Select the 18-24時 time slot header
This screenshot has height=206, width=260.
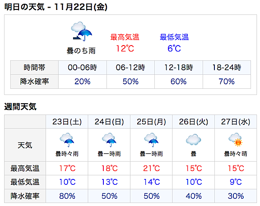pos(227,68)
